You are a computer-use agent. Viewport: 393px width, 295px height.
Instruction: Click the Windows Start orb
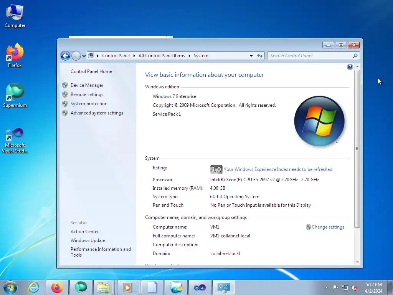pos(10,287)
